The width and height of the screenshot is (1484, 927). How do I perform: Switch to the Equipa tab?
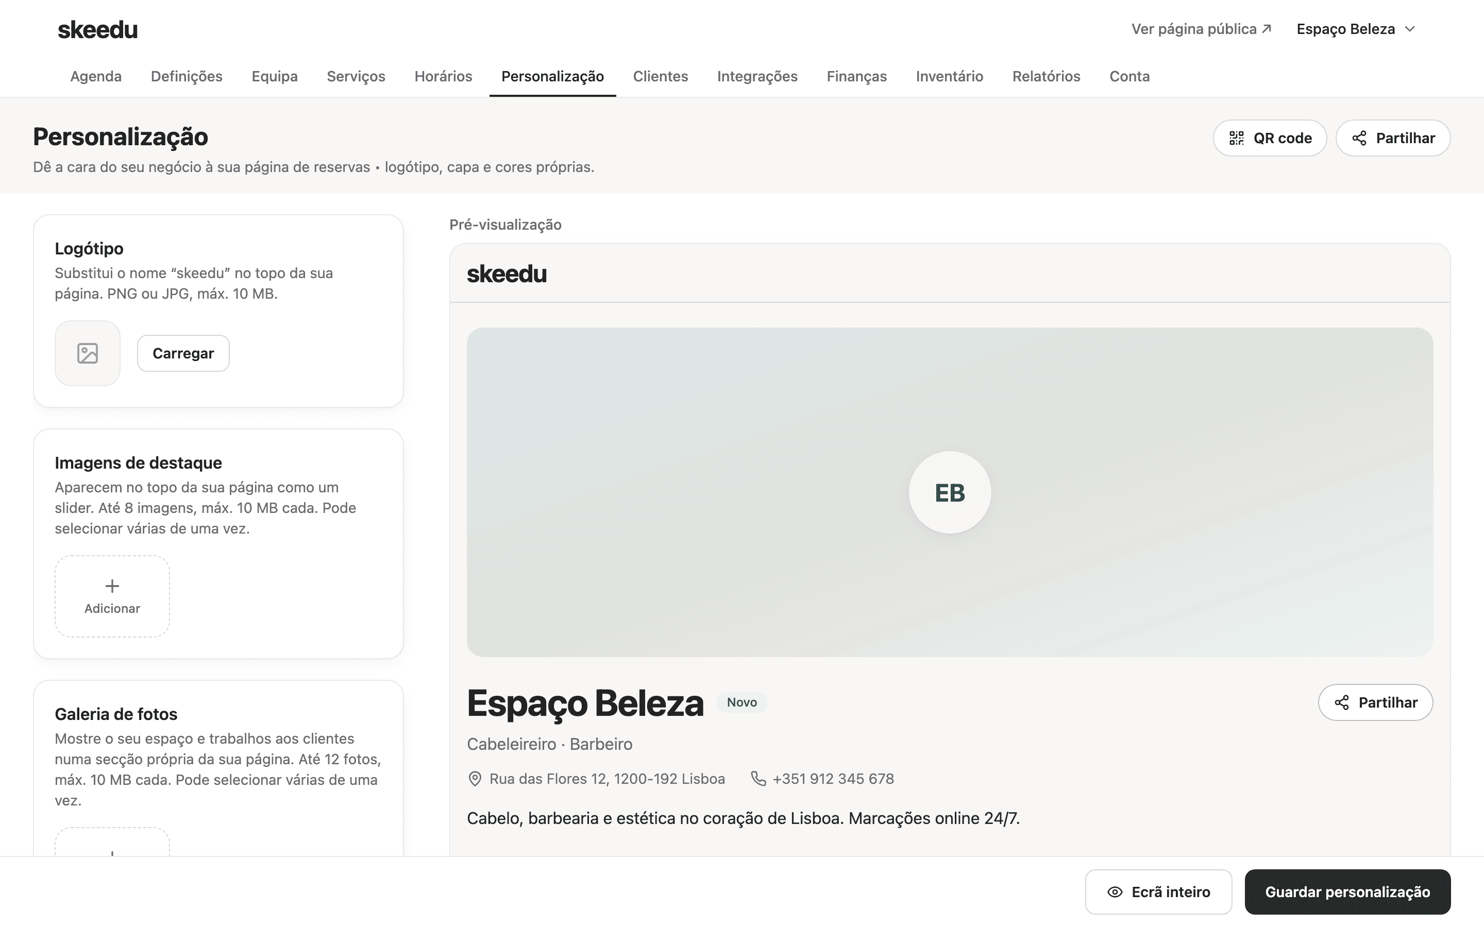(x=274, y=76)
